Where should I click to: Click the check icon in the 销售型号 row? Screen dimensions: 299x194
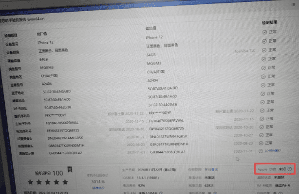tap(264, 59)
